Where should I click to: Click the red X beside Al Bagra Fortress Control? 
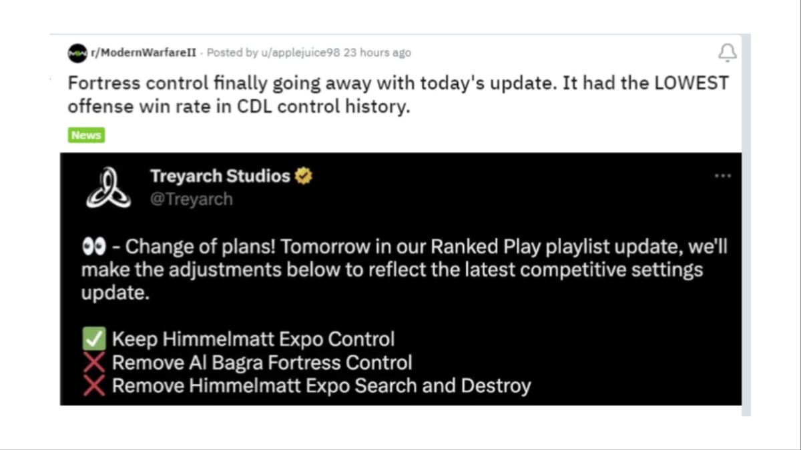tap(93, 362)
